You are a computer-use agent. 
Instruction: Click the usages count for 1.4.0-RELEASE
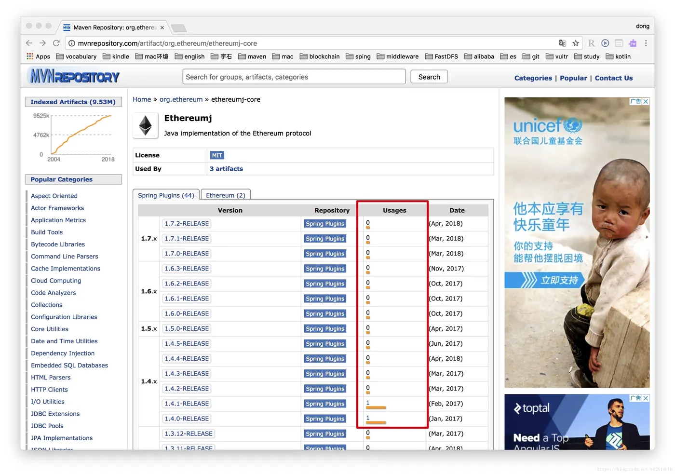coord(368,418)
